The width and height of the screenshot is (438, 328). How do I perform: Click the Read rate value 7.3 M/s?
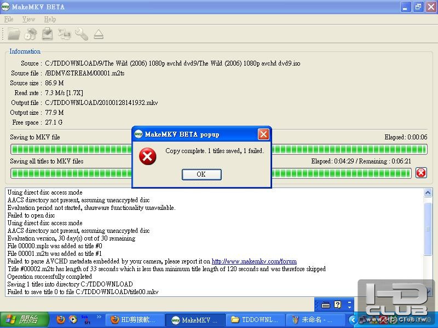(64, 92)
